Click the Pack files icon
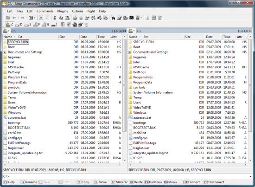Image resolution: width=255 pixels, height=187 pixels. pos(75,18)
